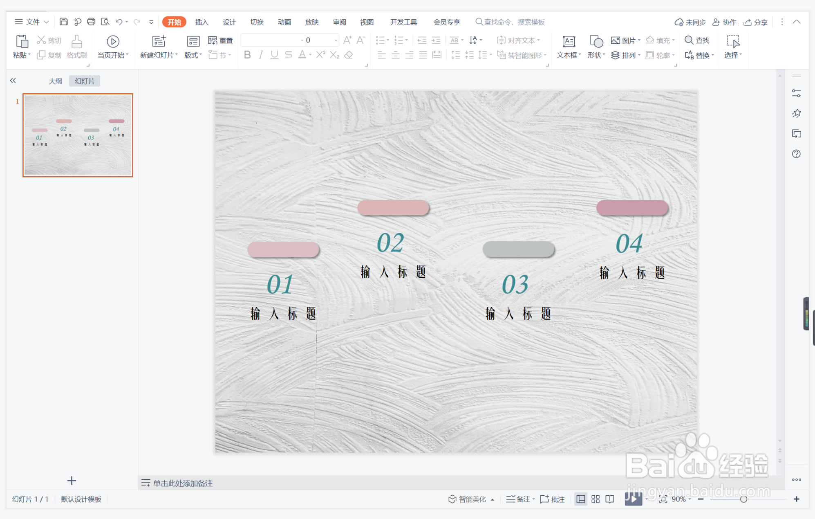Open the 形状 shapes tool
Screen dimensions: 815x519
pos(596,42)
